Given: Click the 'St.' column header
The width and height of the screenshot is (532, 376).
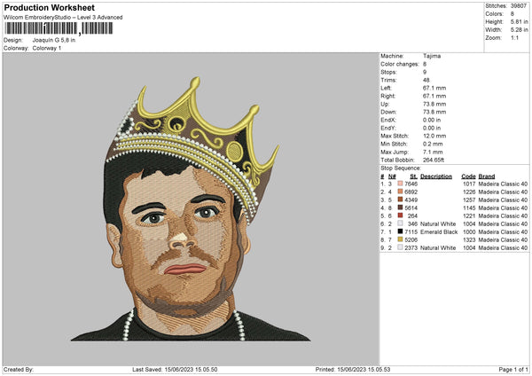Looking at the screenshot, I should (413, 176).
